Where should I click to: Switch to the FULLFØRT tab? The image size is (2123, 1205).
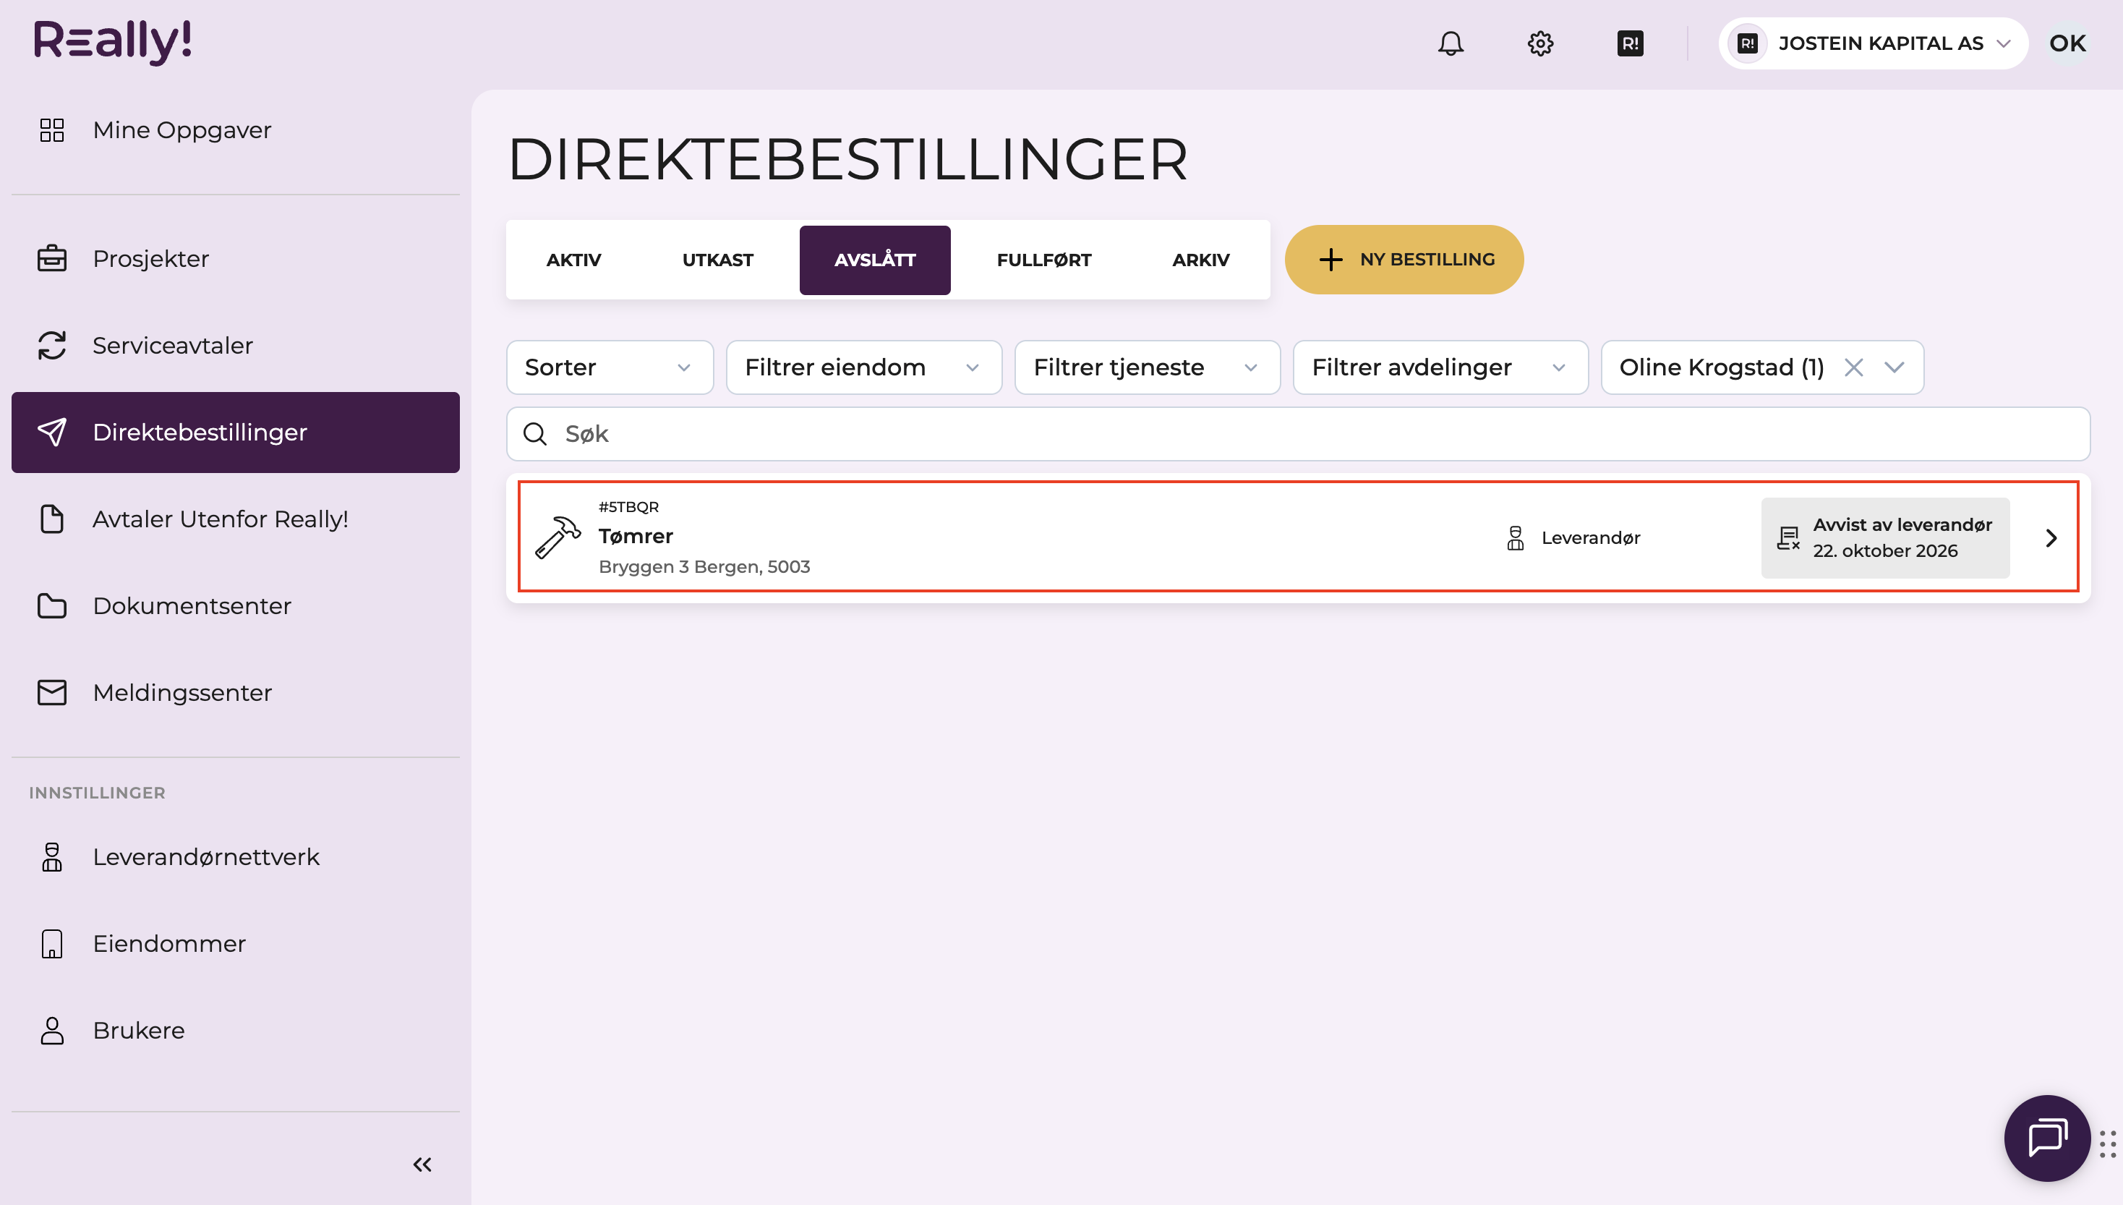click(1043, 260)
